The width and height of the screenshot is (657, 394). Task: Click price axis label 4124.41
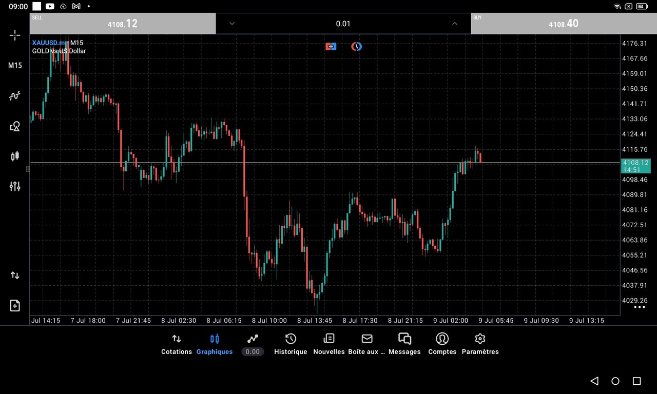click(x=634, y=134)
